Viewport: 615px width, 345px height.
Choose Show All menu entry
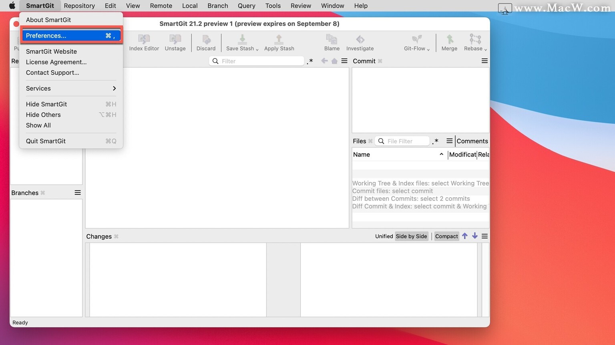(71, 125)
